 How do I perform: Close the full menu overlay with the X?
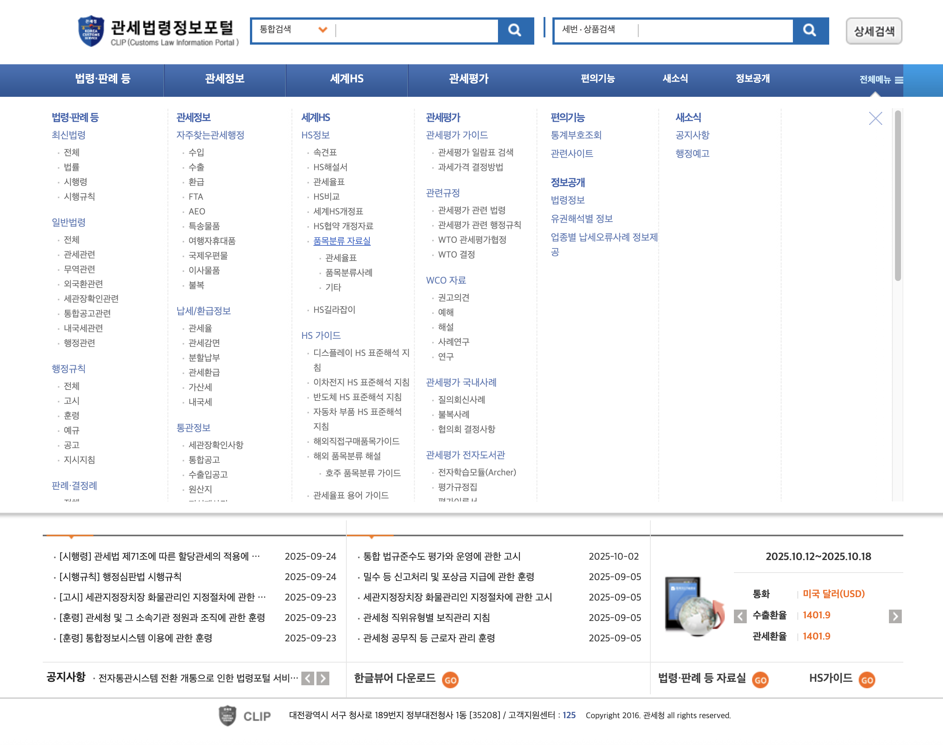(875, 118)
